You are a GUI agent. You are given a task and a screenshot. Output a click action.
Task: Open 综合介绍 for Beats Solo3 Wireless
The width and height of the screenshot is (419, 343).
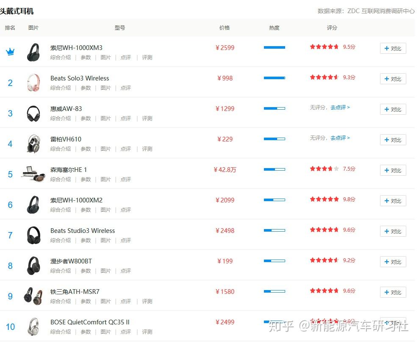tap(60, 88)
